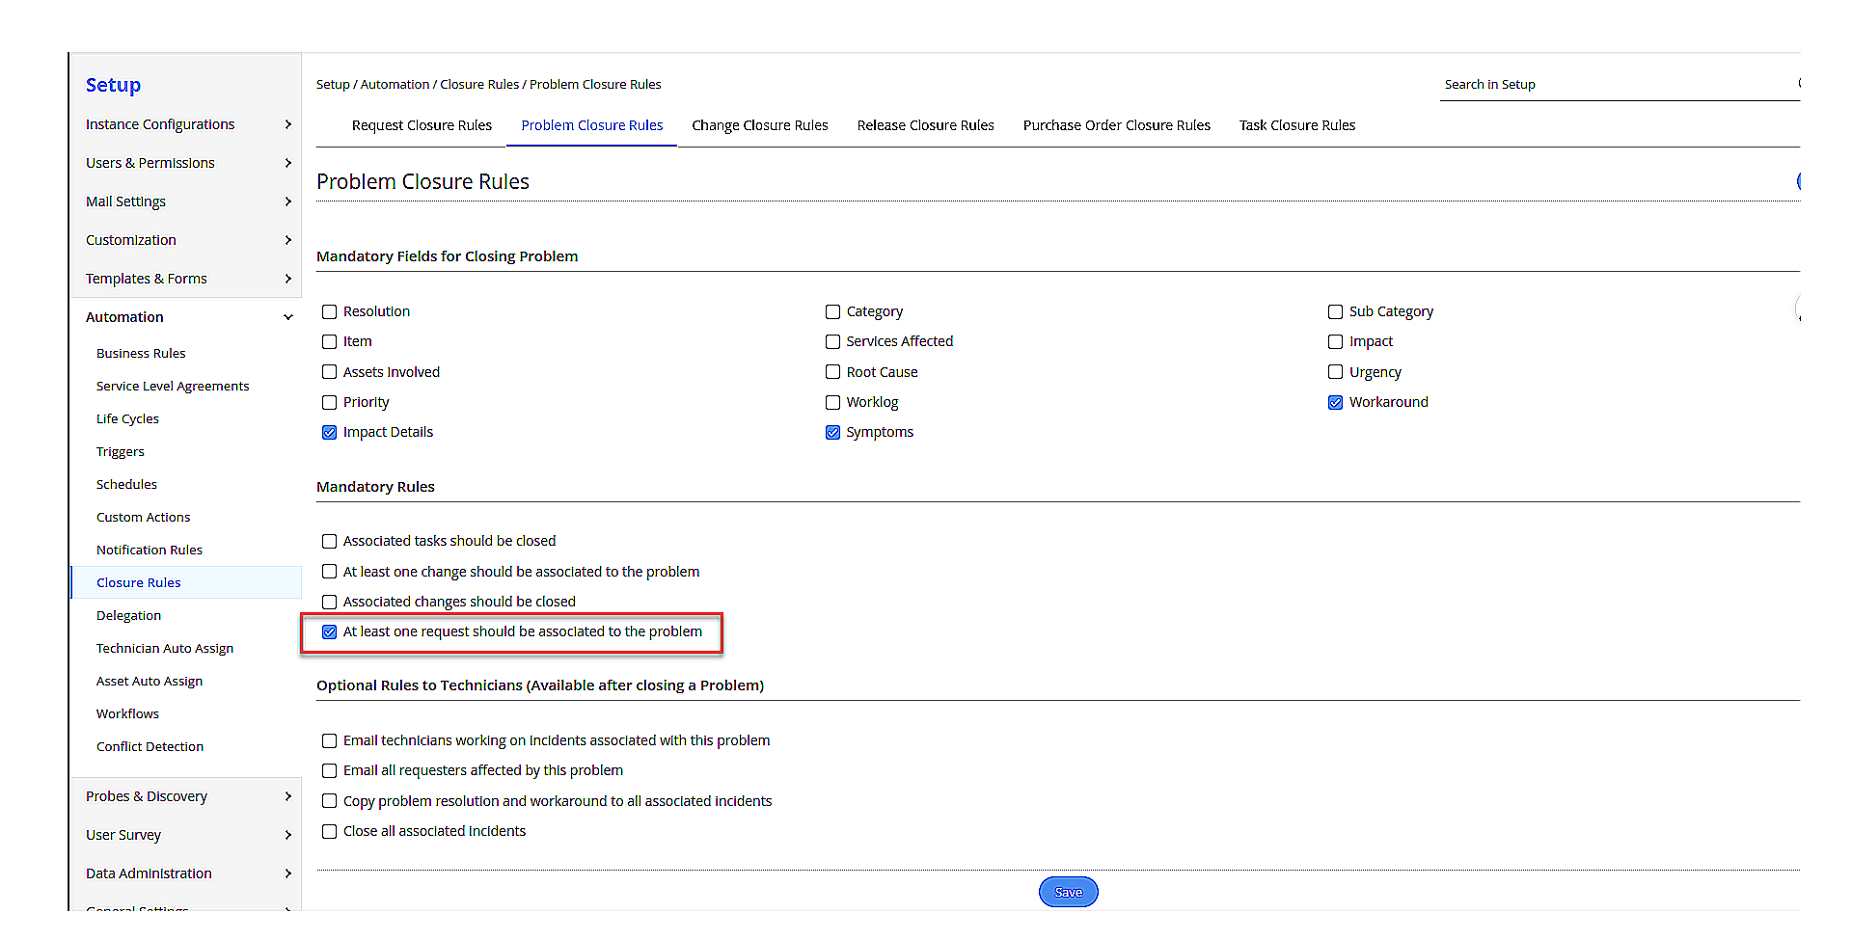This screenshot has height=940, width=1852.
Task: Expand the Users & Permissions section arrow
Action: [x=287, y=163]
